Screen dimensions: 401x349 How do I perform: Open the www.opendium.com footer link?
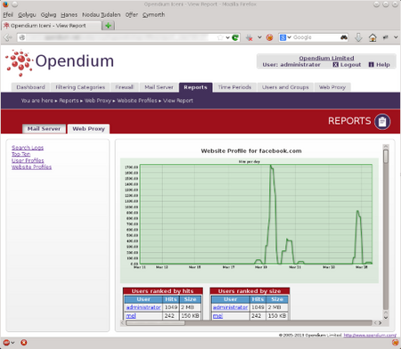click(x=370, y=335)
